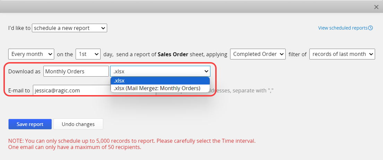This screenshot has width=383, height=160.
Task: Select the highlighted '.xlsx' option
Action: pyautogui.click(x=160, y=81)
